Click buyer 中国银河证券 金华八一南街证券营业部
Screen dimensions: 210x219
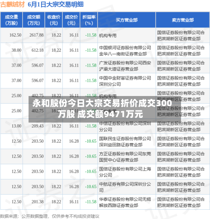point(125,51)
